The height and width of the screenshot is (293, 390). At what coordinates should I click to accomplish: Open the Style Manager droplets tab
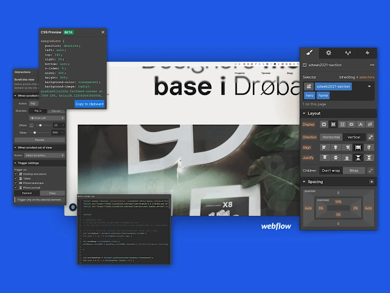(348, 53)
